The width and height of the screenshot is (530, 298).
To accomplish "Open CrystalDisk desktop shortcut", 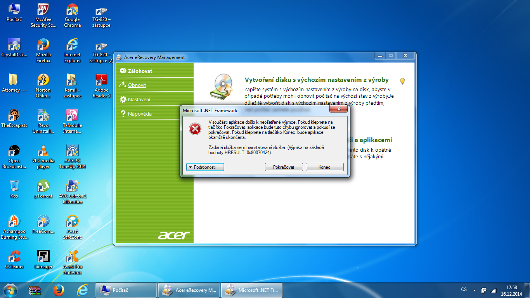I will click(14, 48).
